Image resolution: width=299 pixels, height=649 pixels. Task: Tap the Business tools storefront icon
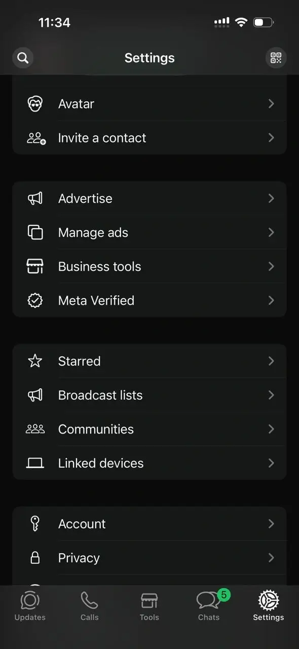(x=35, y=266)
